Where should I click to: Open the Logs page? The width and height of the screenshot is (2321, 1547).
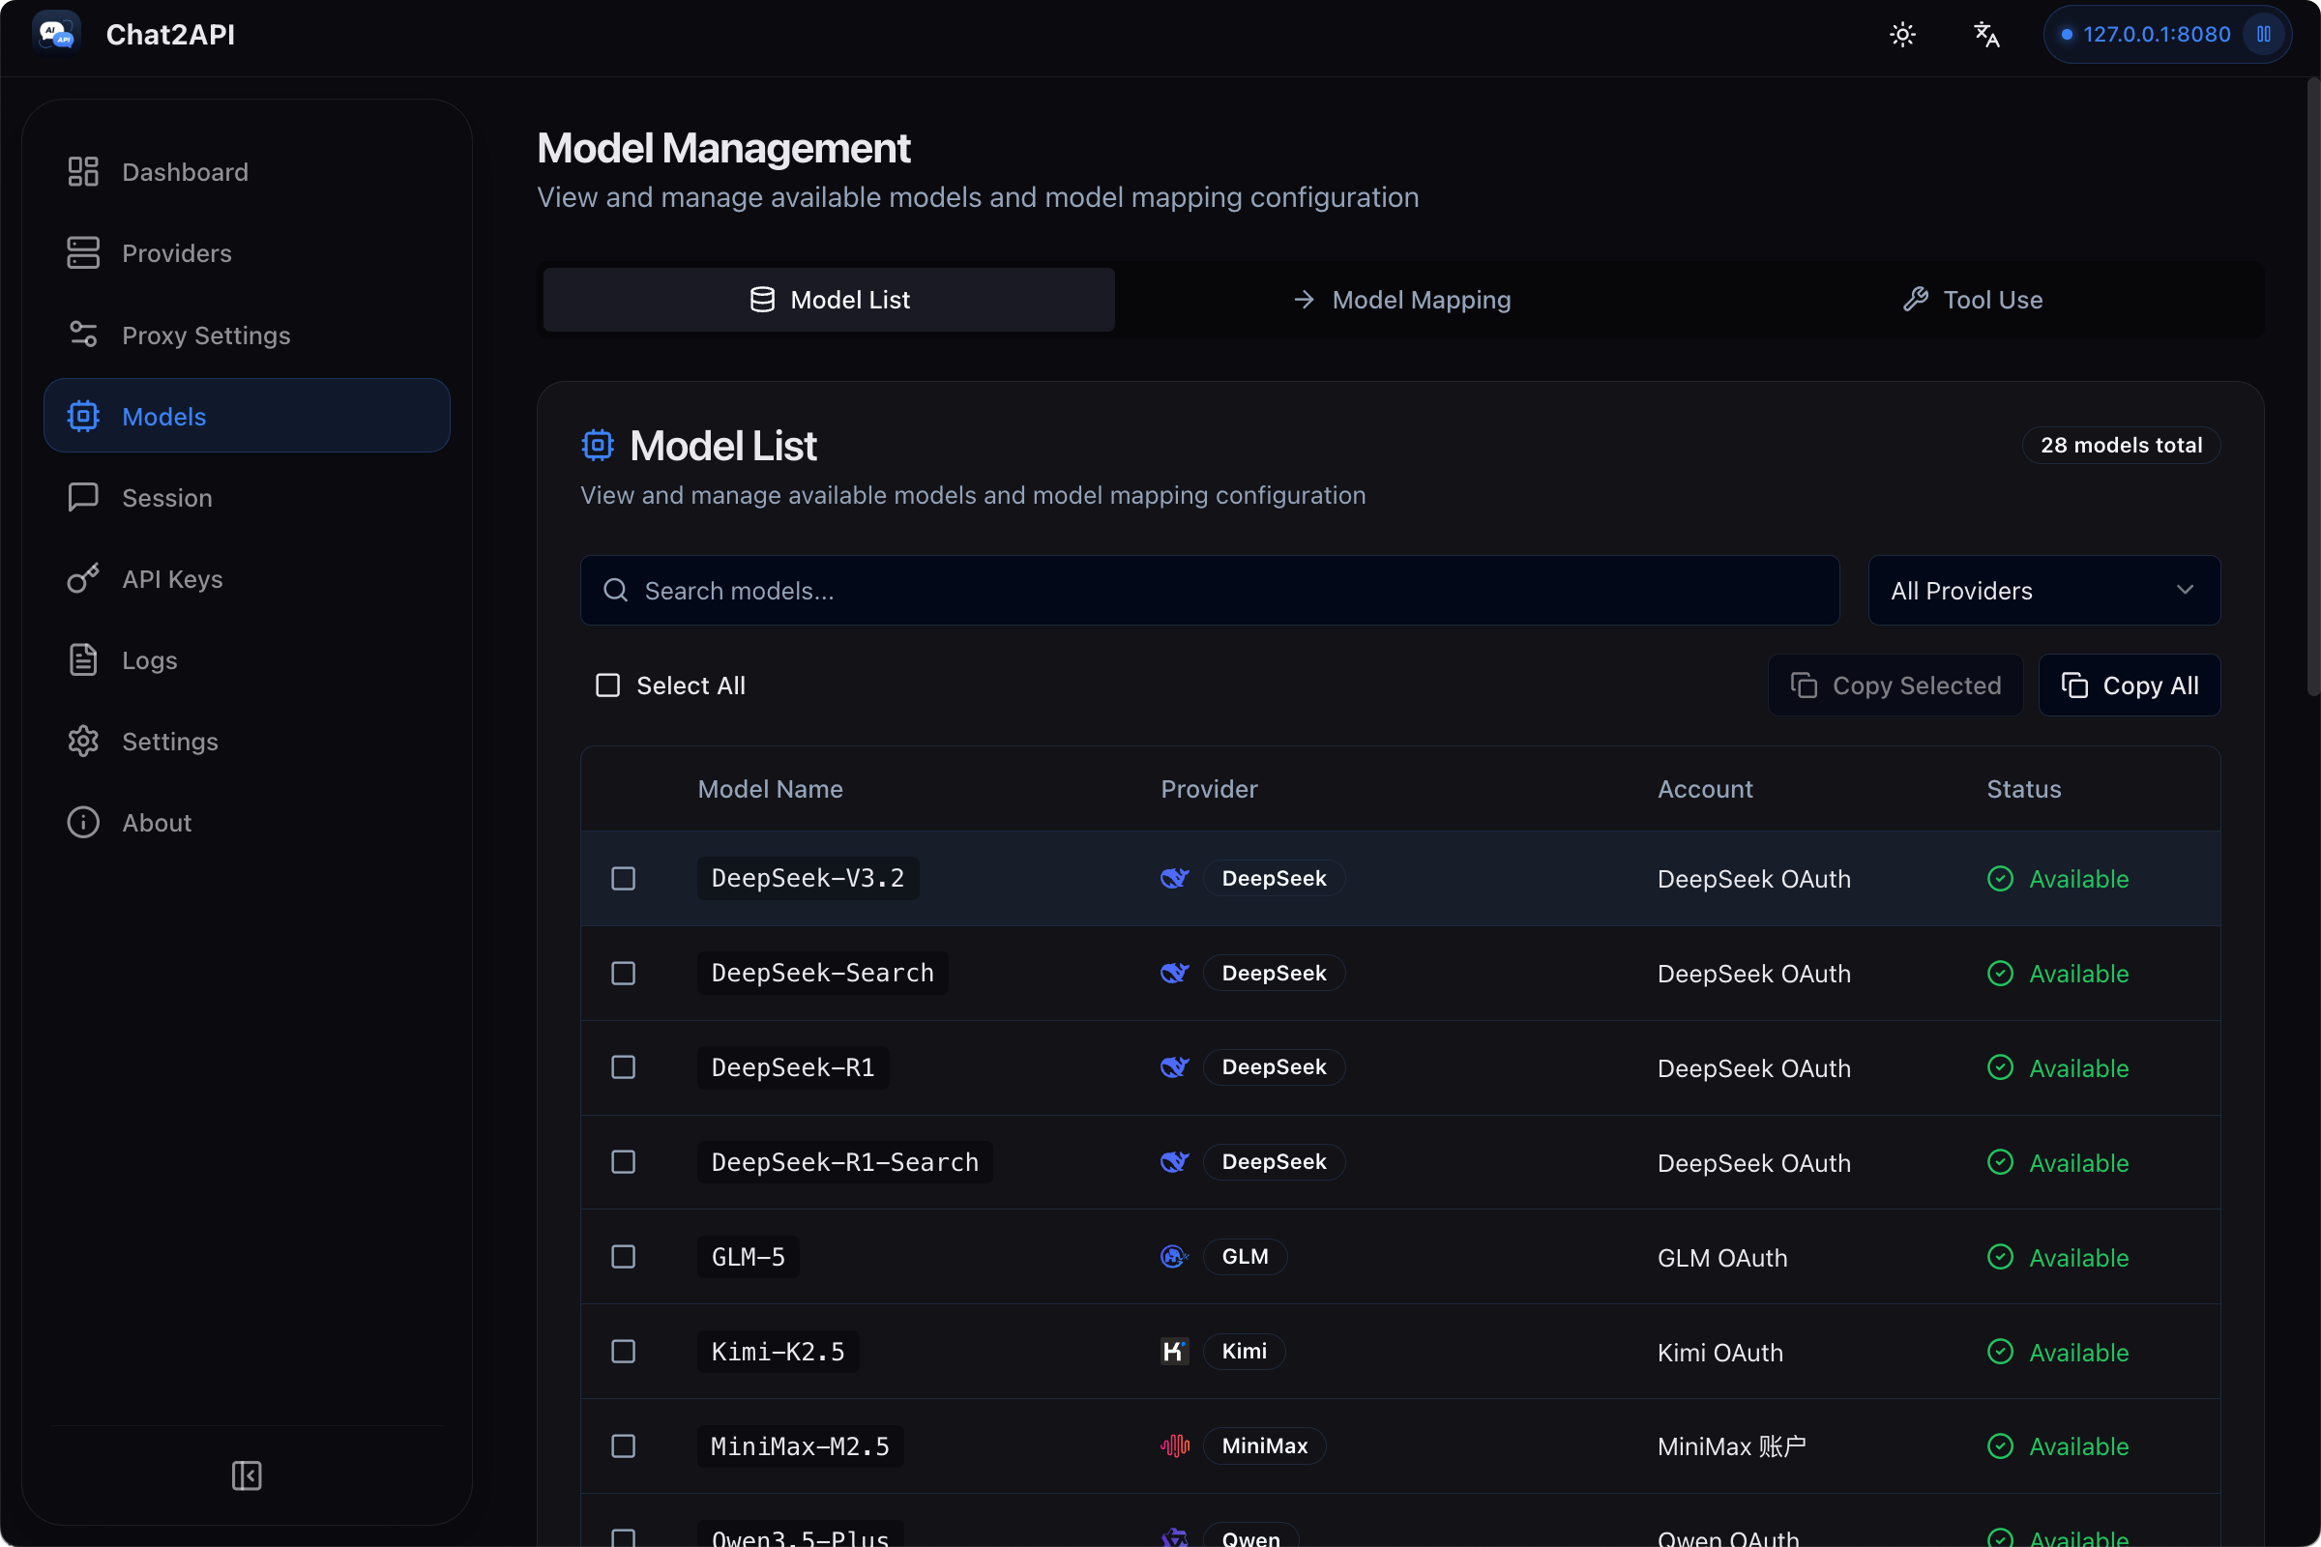pos(247,660)
